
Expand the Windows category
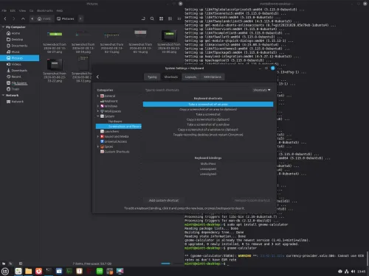[x=98, y=106]
